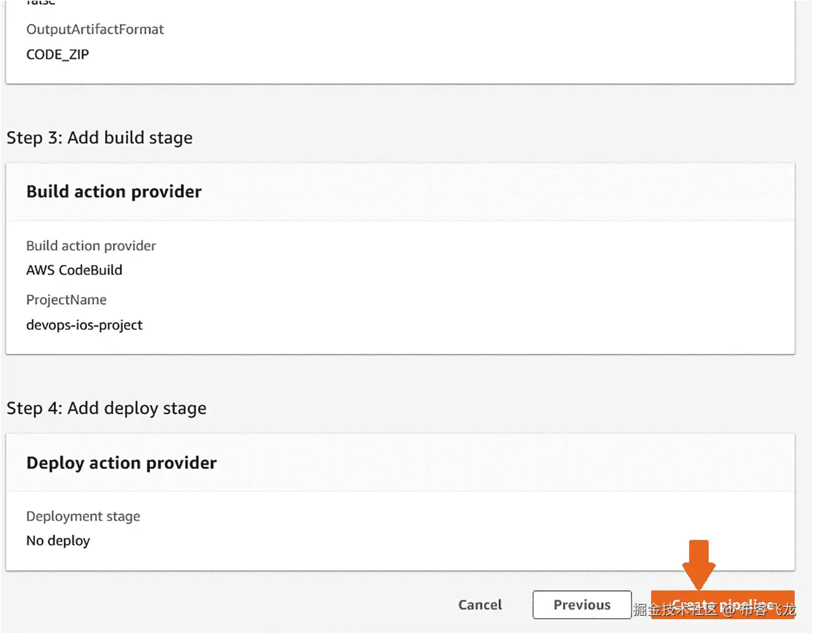Screen dimensions: 813x634
Task: Click the Deployment stage field label
Action: pyautogui.click(x=83, y=517)
